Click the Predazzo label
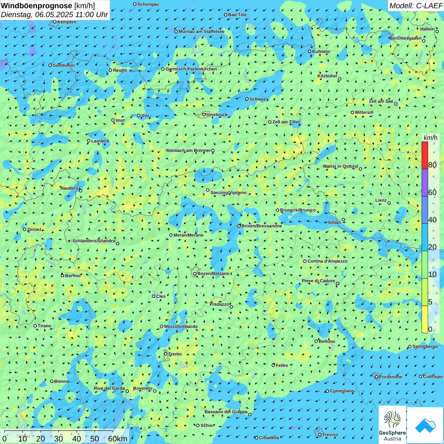 point(219,304)
